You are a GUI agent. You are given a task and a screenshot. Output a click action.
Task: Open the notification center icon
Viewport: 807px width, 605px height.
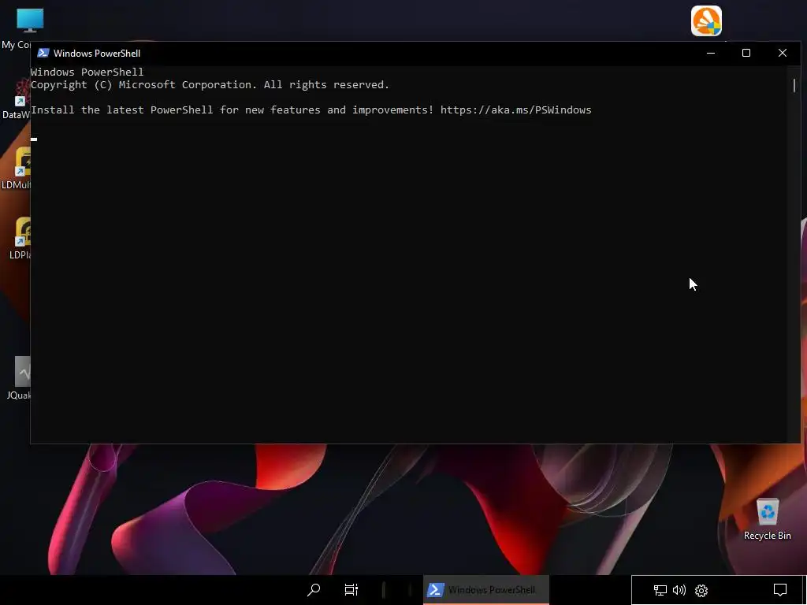pos(780,590)
